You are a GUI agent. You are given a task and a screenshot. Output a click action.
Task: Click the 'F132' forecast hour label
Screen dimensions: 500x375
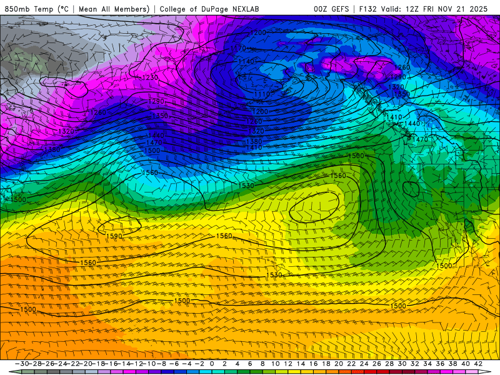click(x=367, y=9)
